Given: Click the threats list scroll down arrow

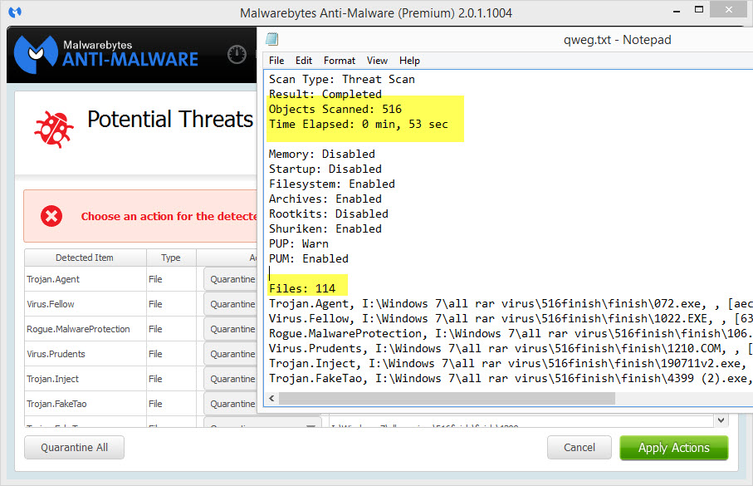Looking at the screenshot, I should pyautogui.click(x=721, y=420).
